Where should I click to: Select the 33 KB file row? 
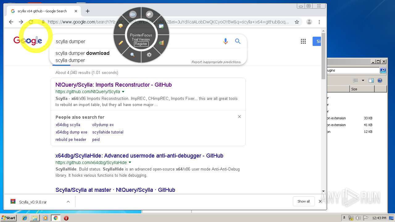coord(356,118)
